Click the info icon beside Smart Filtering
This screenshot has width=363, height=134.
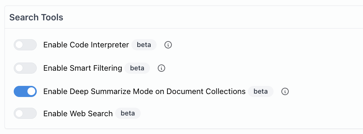tap(161, 68)
